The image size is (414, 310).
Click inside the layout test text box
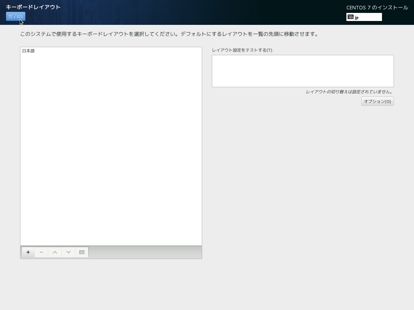(302, 71)
